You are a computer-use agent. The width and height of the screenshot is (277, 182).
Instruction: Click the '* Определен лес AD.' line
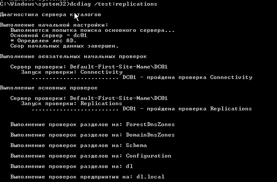pyautogui.click(x=43, y=41)
